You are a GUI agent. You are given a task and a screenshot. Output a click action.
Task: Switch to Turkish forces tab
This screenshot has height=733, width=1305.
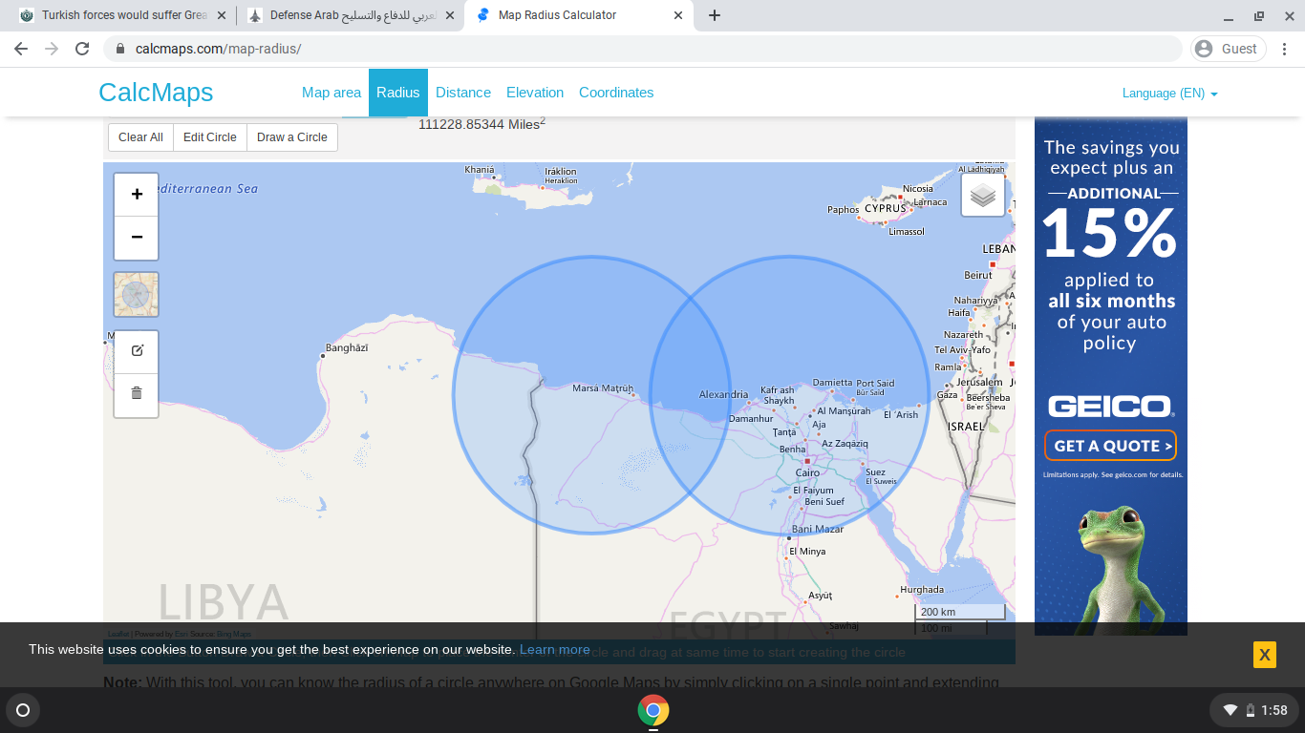click(124, 15)
